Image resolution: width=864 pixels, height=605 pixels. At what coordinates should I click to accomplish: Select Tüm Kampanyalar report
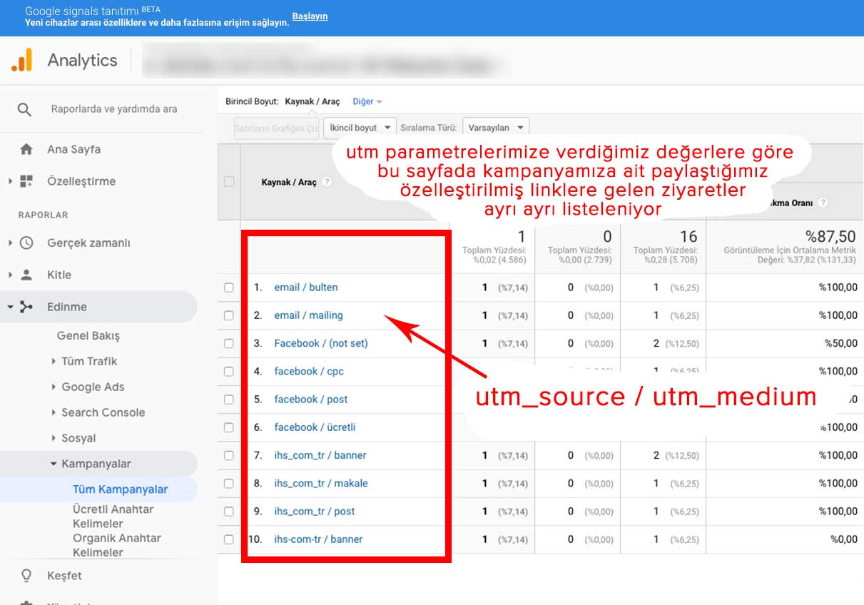pos(121,489)
